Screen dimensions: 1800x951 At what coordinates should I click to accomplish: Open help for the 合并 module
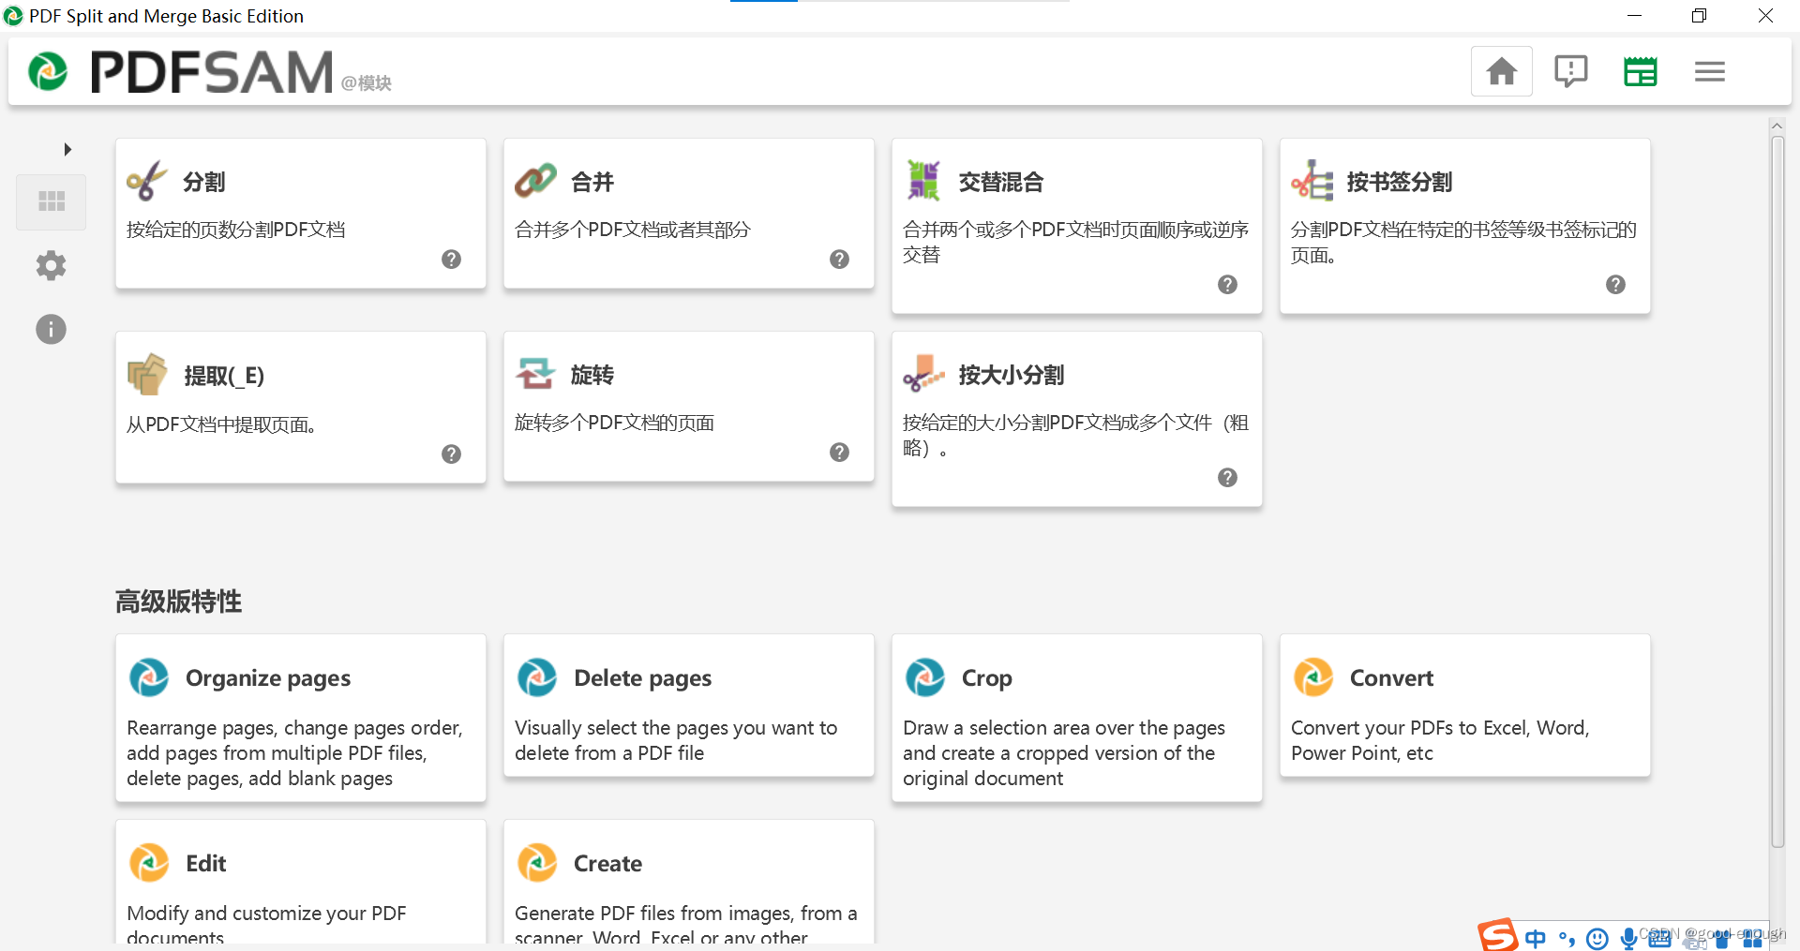tap(839, 260)
